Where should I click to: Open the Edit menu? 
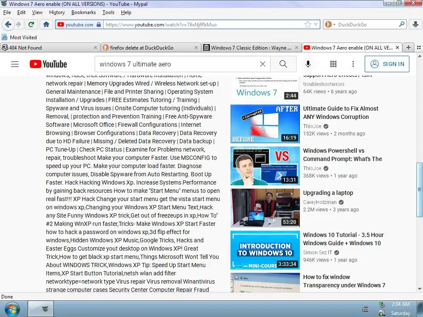21,12
